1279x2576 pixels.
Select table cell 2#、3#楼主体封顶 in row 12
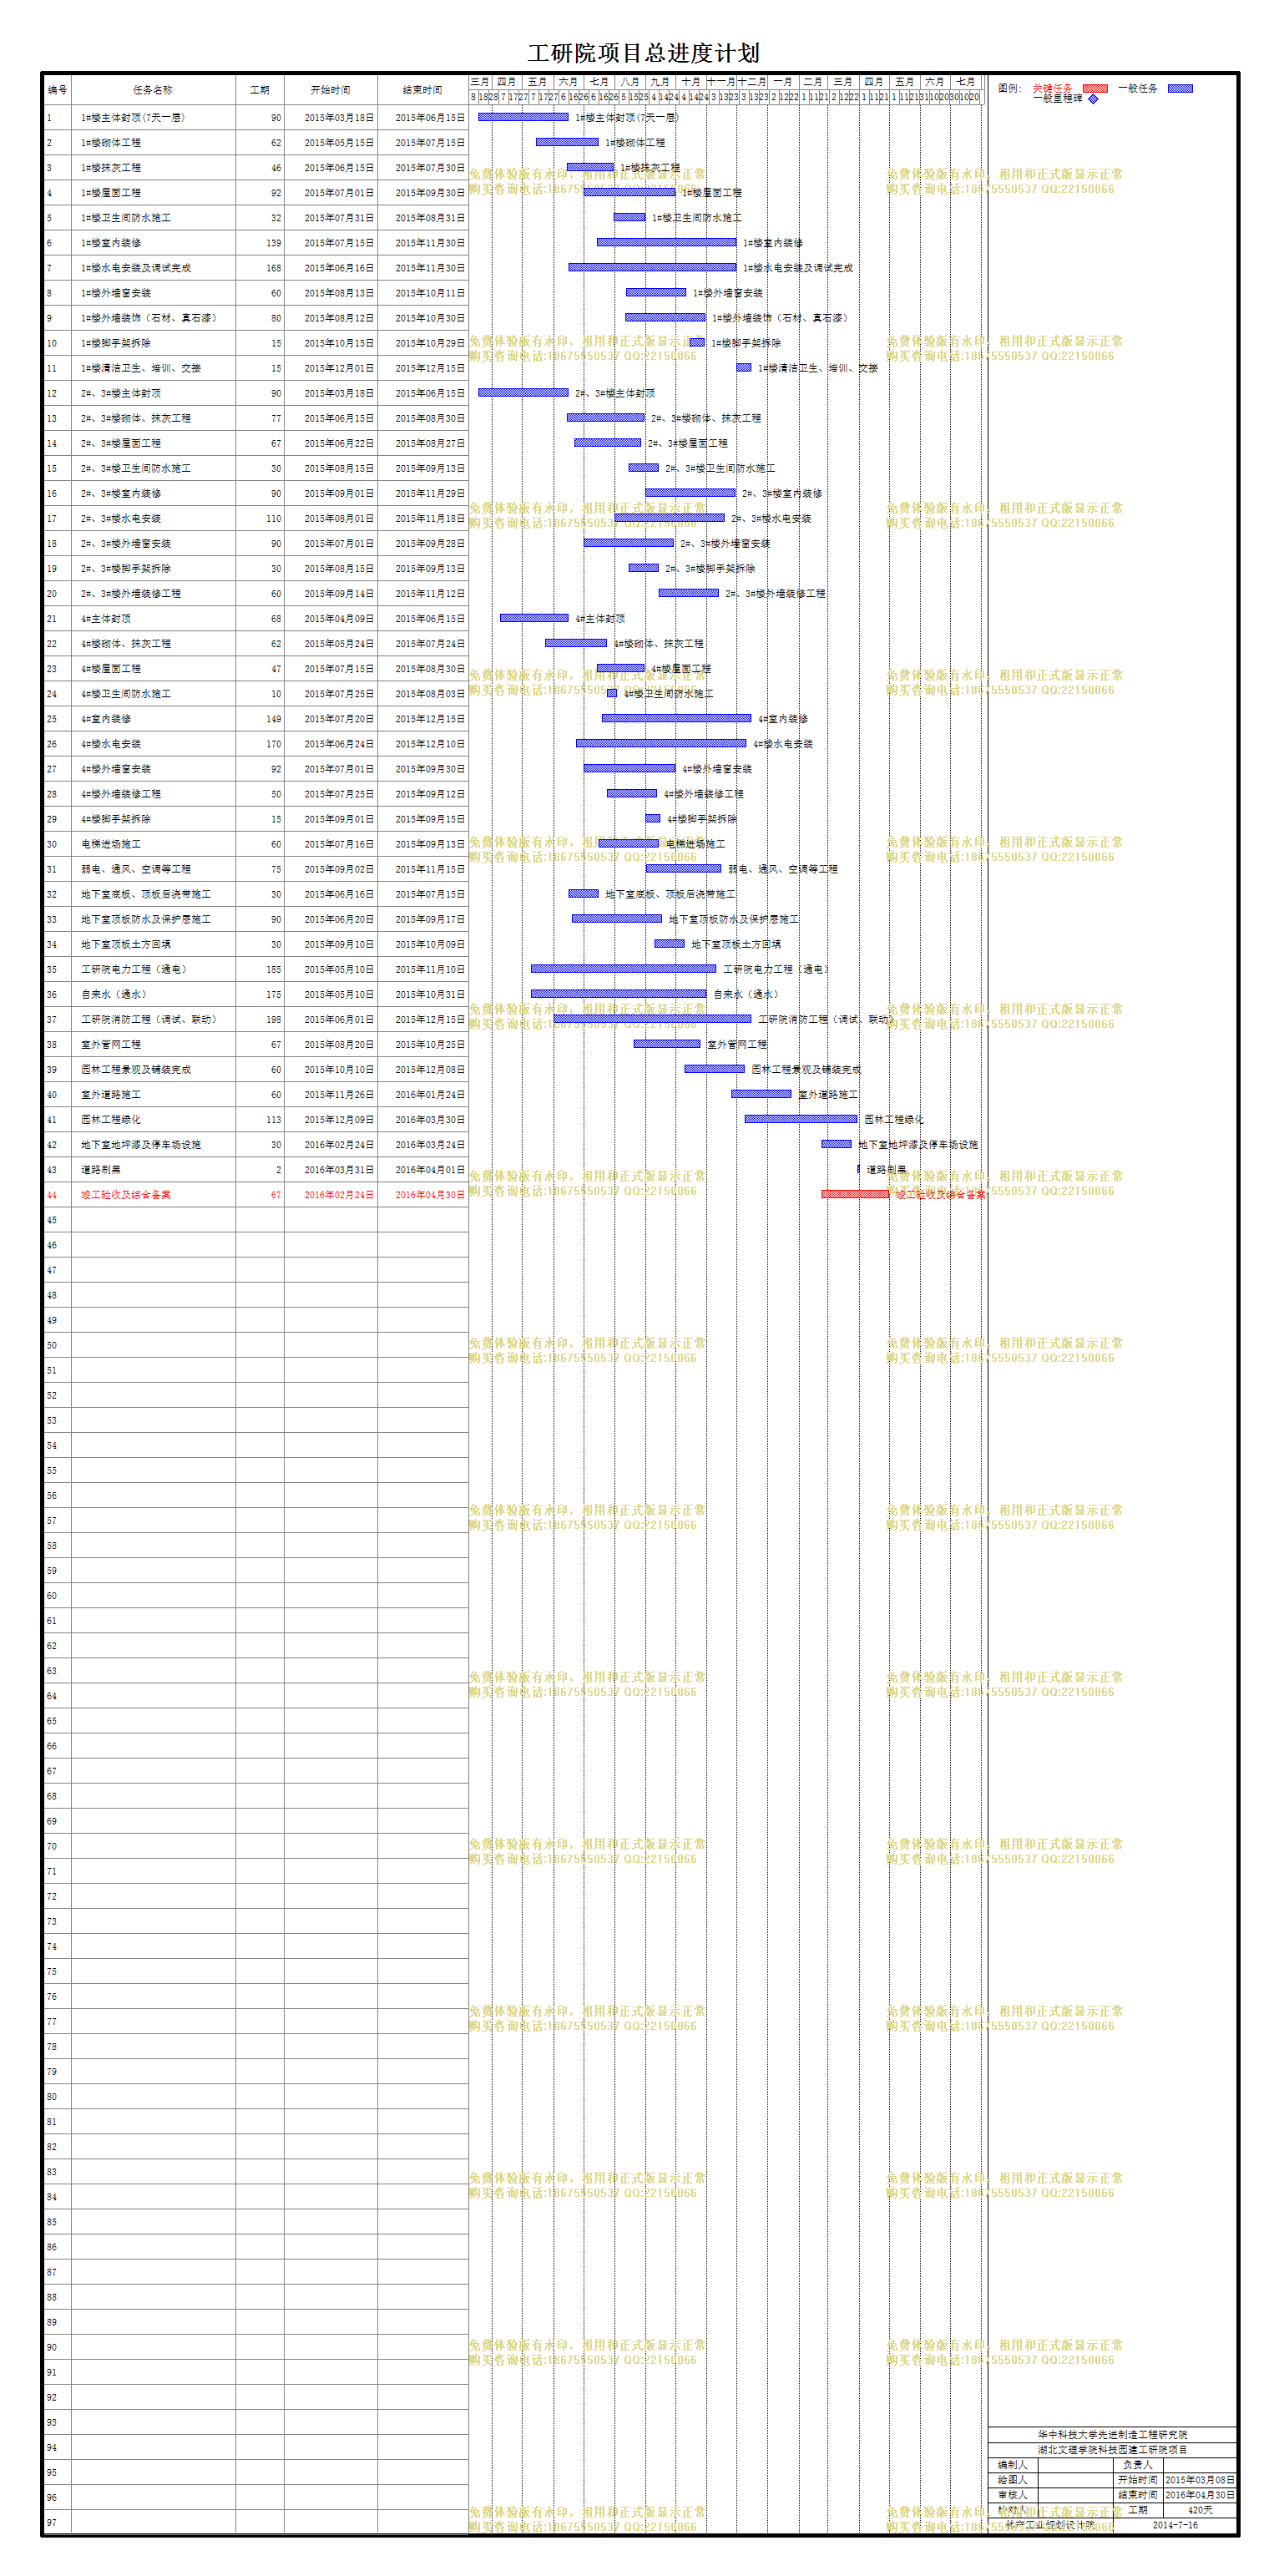153,393
